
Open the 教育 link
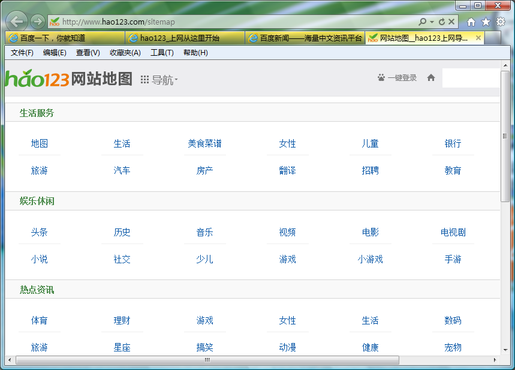click(453, 170)
